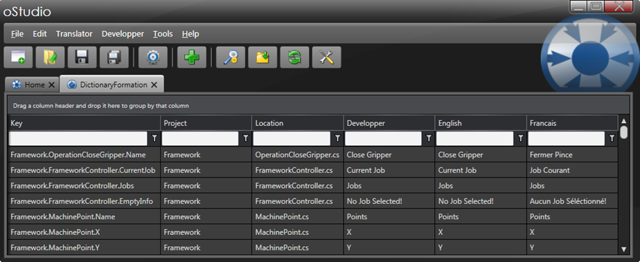Click the filter funnel icon for English column
Viewport: 640px width, 262px height.
pyautogui.click(x=520, y=138)
